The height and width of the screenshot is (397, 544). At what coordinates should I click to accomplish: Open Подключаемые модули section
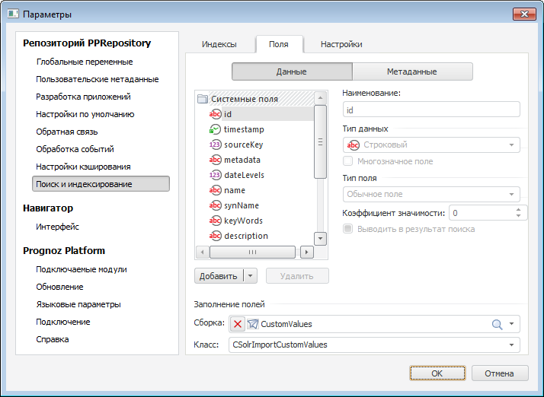(x=82, y=269)
